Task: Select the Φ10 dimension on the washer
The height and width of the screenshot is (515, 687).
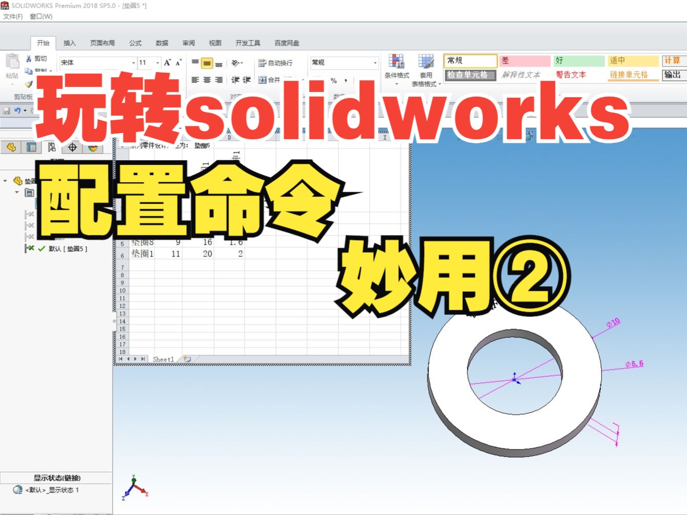Action: [x=613, y=323]
